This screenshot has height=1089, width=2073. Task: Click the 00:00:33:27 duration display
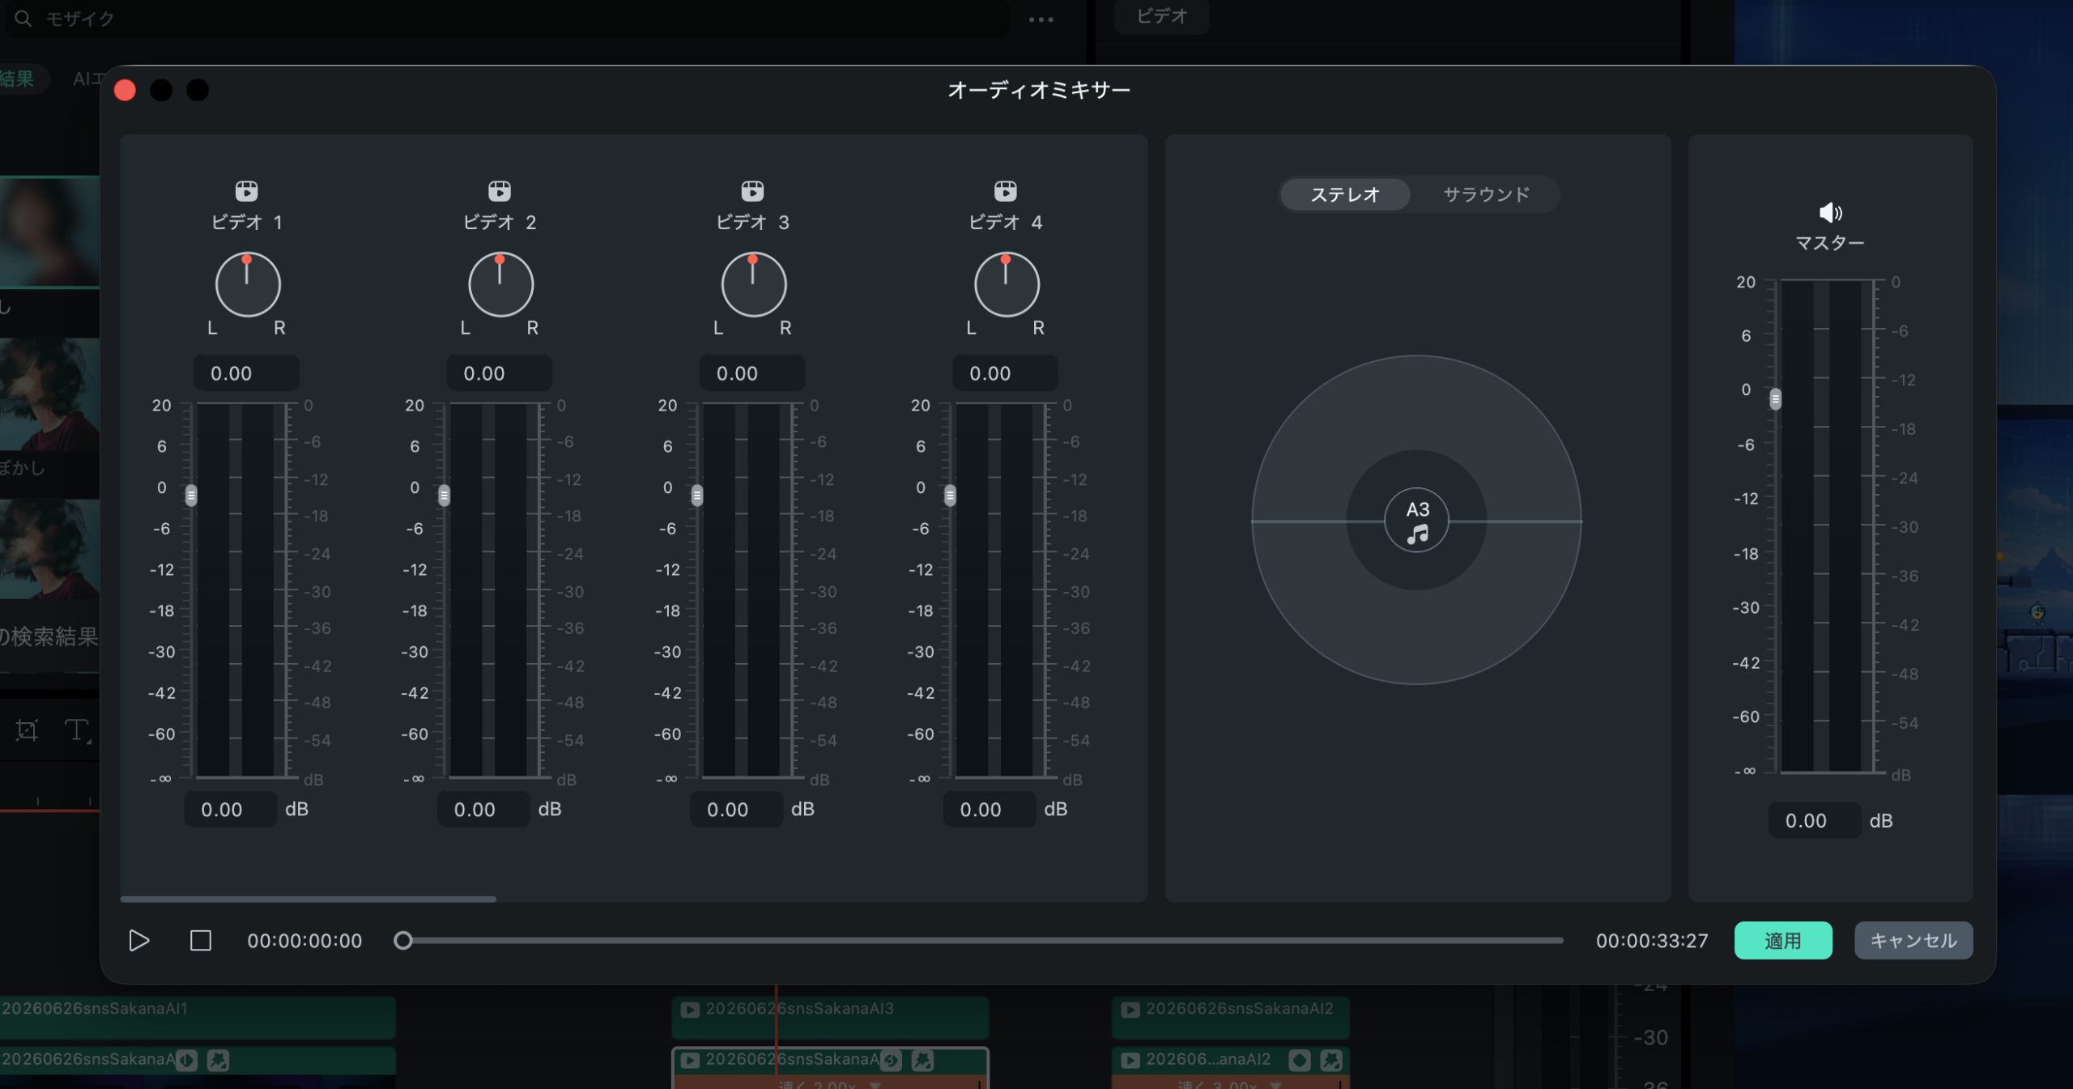pos(1652,940)
